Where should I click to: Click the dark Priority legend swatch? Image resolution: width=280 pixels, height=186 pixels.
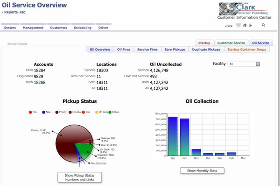[57, 112]
